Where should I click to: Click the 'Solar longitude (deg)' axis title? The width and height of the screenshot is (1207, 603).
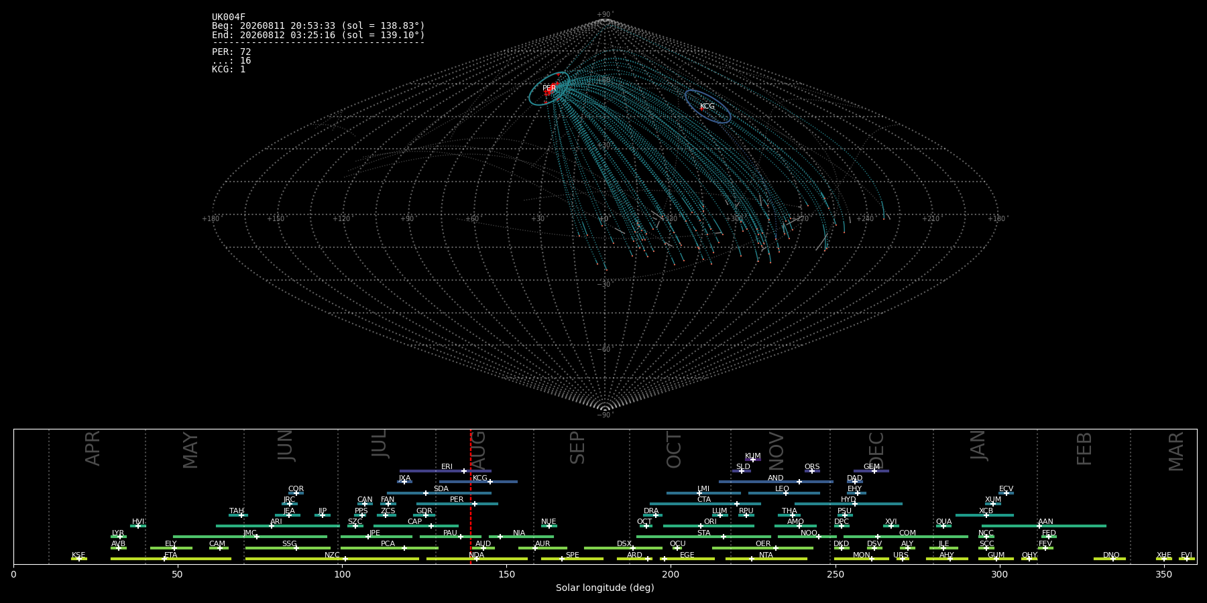click(605, 588)
